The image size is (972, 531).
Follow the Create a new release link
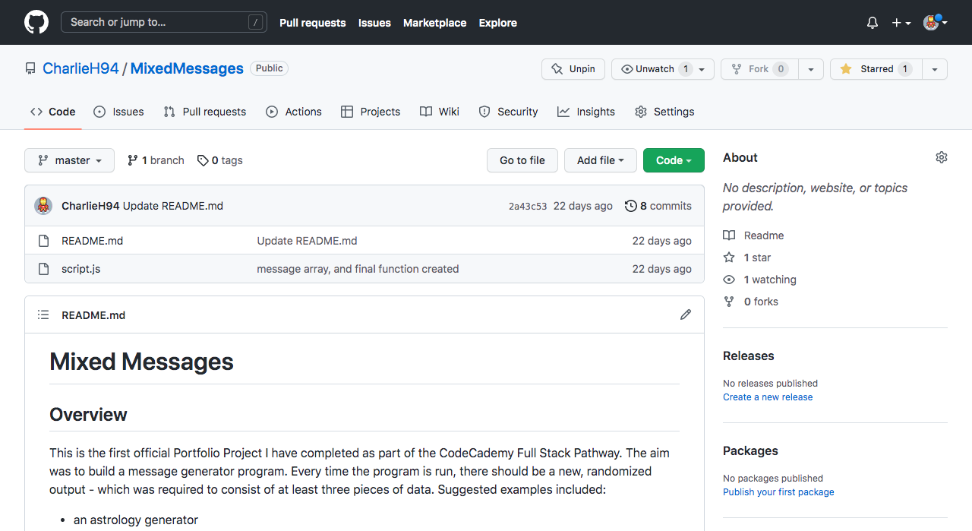click(x=768, y=397)
